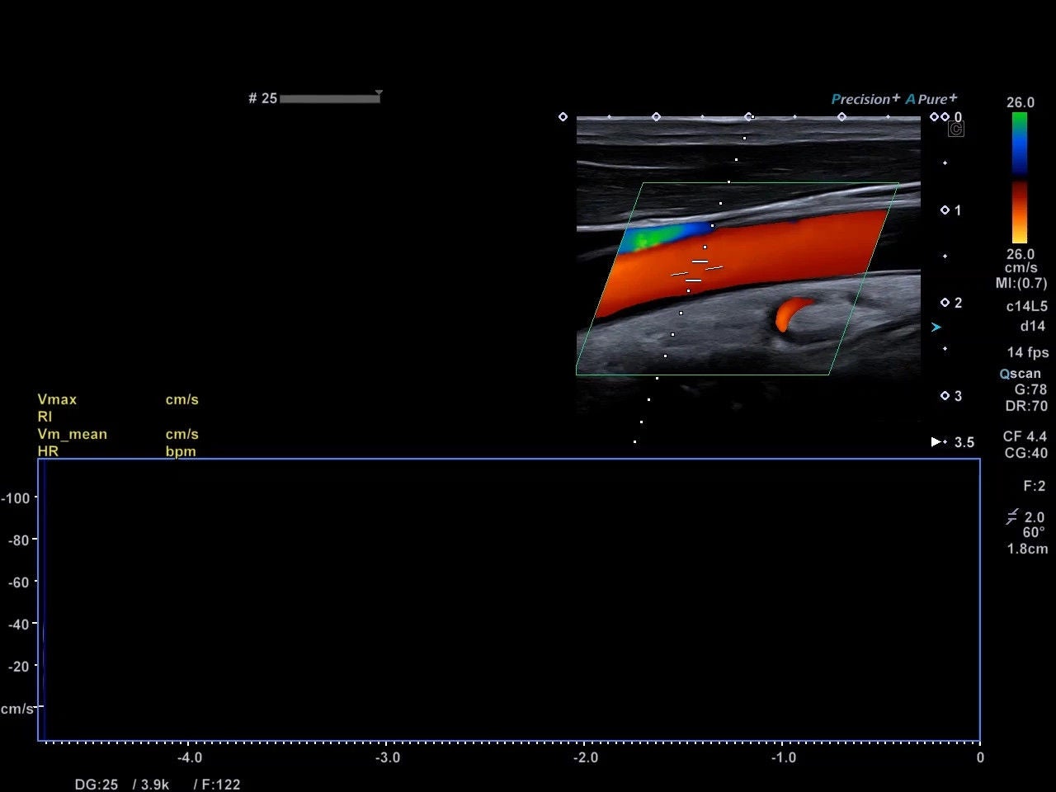This screenshot has height=792, width=1056.
Task: Click the Qscan label
Action: 1021,374
